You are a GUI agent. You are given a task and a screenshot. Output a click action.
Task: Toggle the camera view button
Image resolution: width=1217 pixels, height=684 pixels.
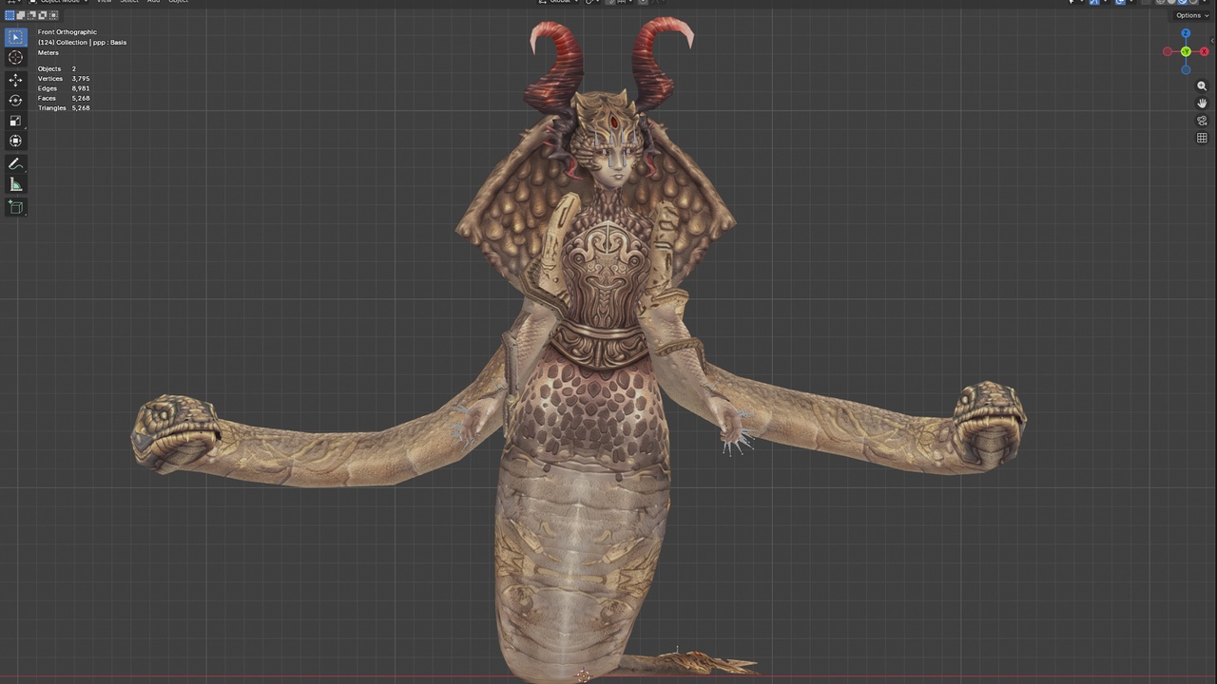pos(1202,121)
